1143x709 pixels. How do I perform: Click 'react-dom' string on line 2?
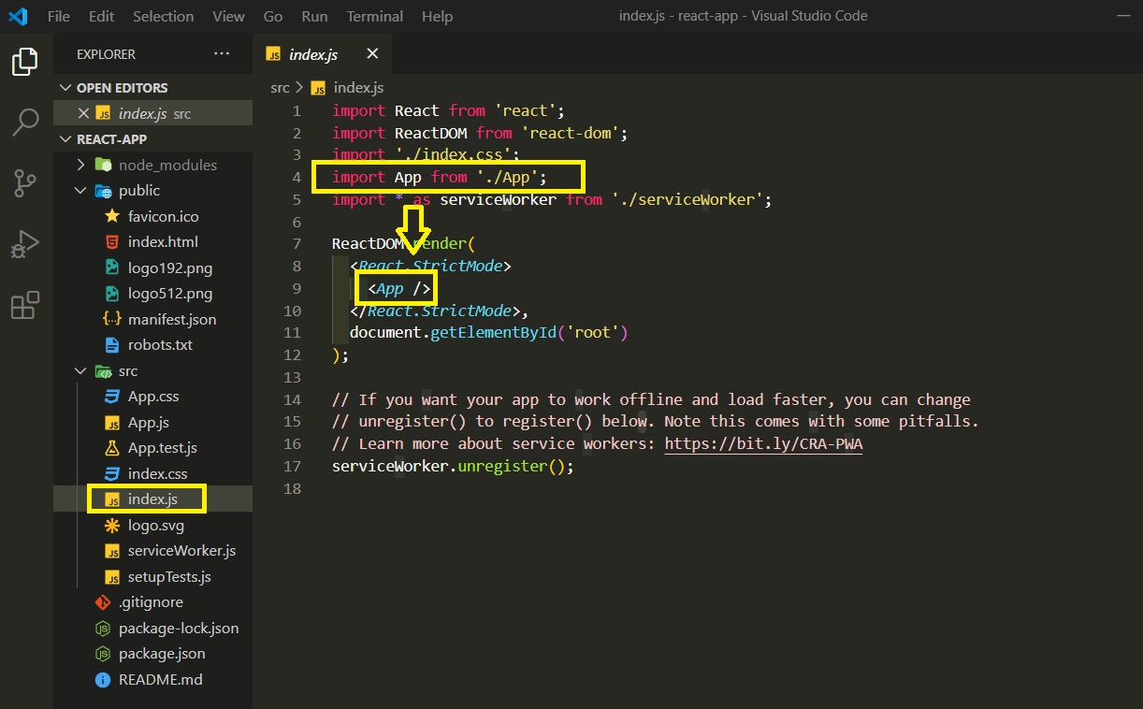pos(570,133)
